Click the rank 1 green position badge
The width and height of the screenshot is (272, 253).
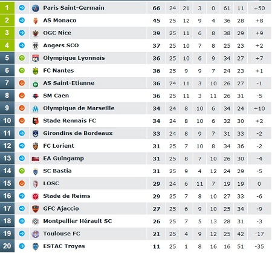click(7, 8)
